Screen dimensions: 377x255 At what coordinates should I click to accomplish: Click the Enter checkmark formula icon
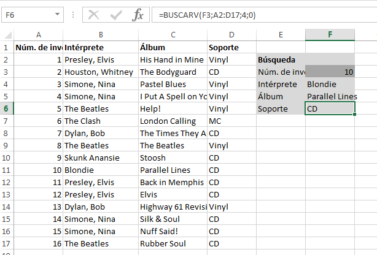click(116, 15)
